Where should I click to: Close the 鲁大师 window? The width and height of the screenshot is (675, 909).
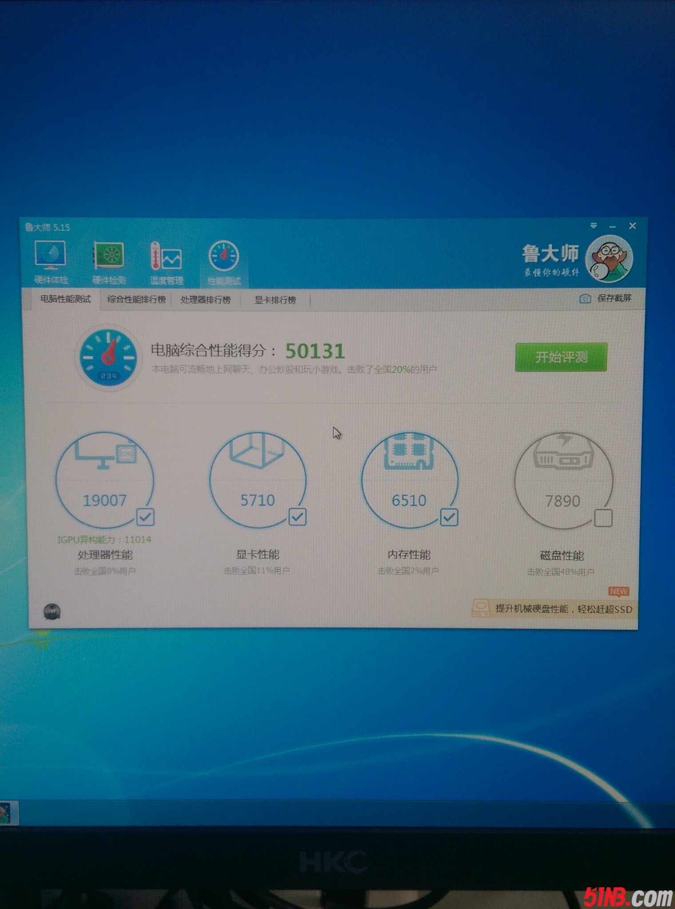click(x=632, y=226)
